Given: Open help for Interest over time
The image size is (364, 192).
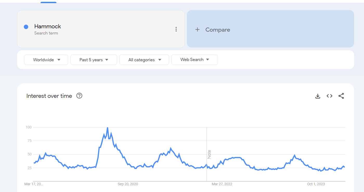Looking at the screenshot, I should (79, 96).
